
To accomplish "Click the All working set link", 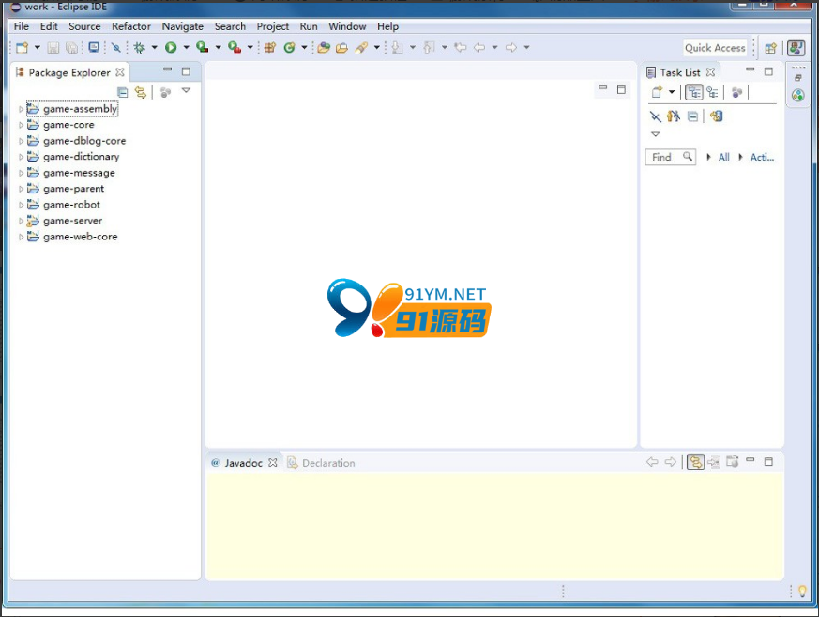I will click(x=724, y=157).
